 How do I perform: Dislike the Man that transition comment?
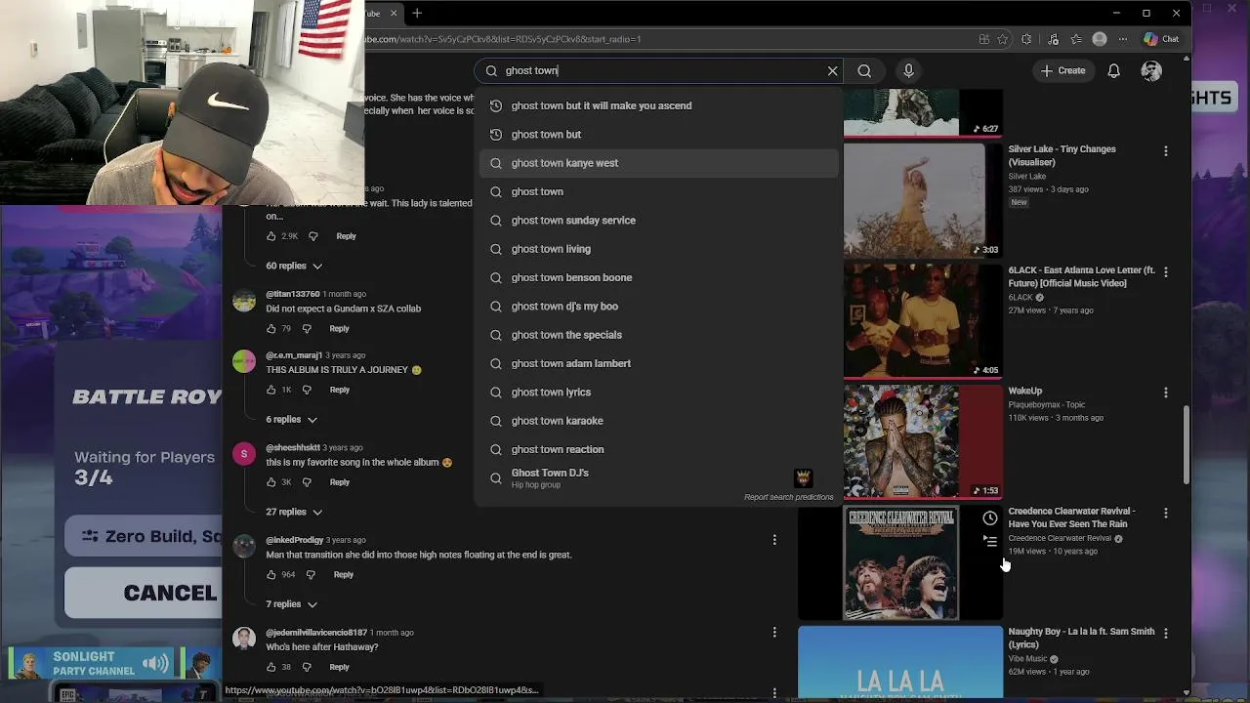311,574
